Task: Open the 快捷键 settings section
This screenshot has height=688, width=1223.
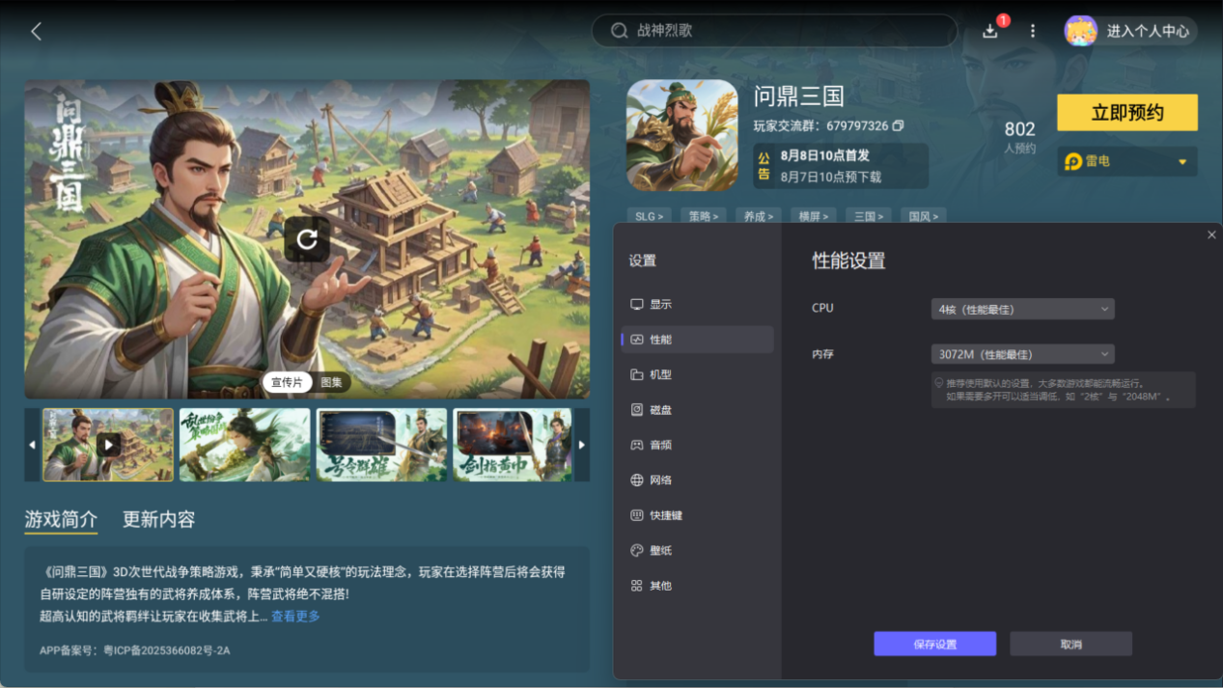Action: tap(698, 515)
